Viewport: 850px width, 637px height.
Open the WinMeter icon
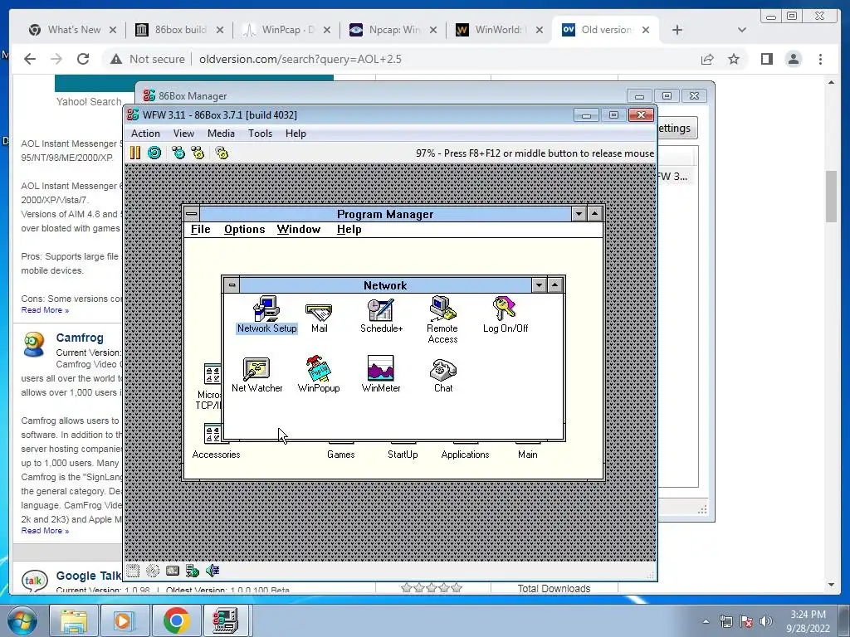click(380, 374)
